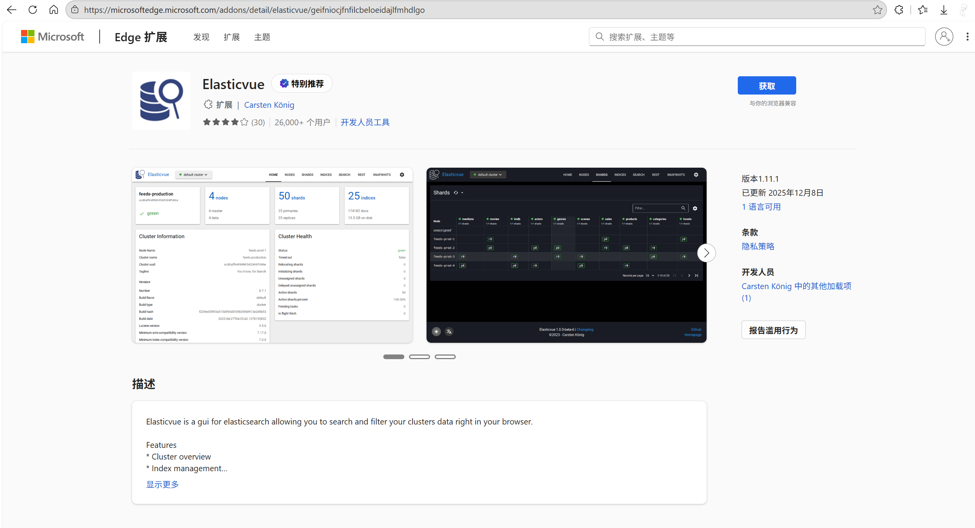Click 报告滥用行为 to report abuse
The height and width of the screenshot is (528, 975).
[773, 330]
